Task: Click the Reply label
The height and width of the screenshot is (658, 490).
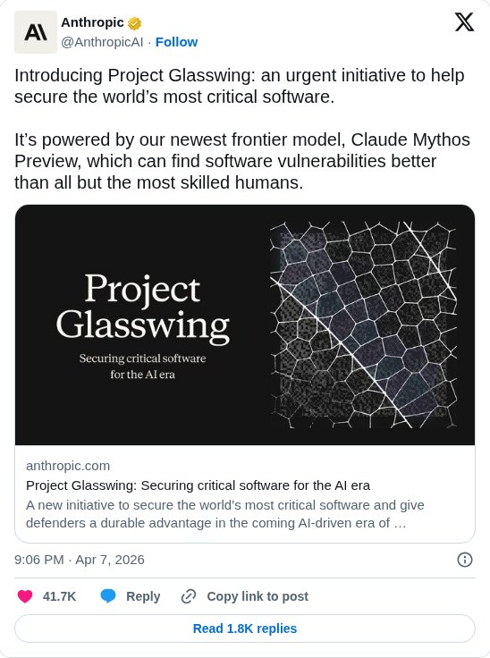Action: click(143, 596)
